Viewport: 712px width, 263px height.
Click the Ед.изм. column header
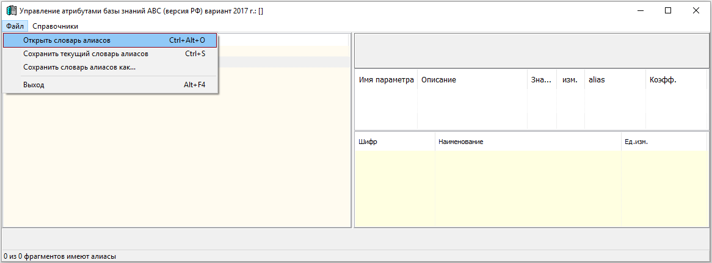point(664,142)
